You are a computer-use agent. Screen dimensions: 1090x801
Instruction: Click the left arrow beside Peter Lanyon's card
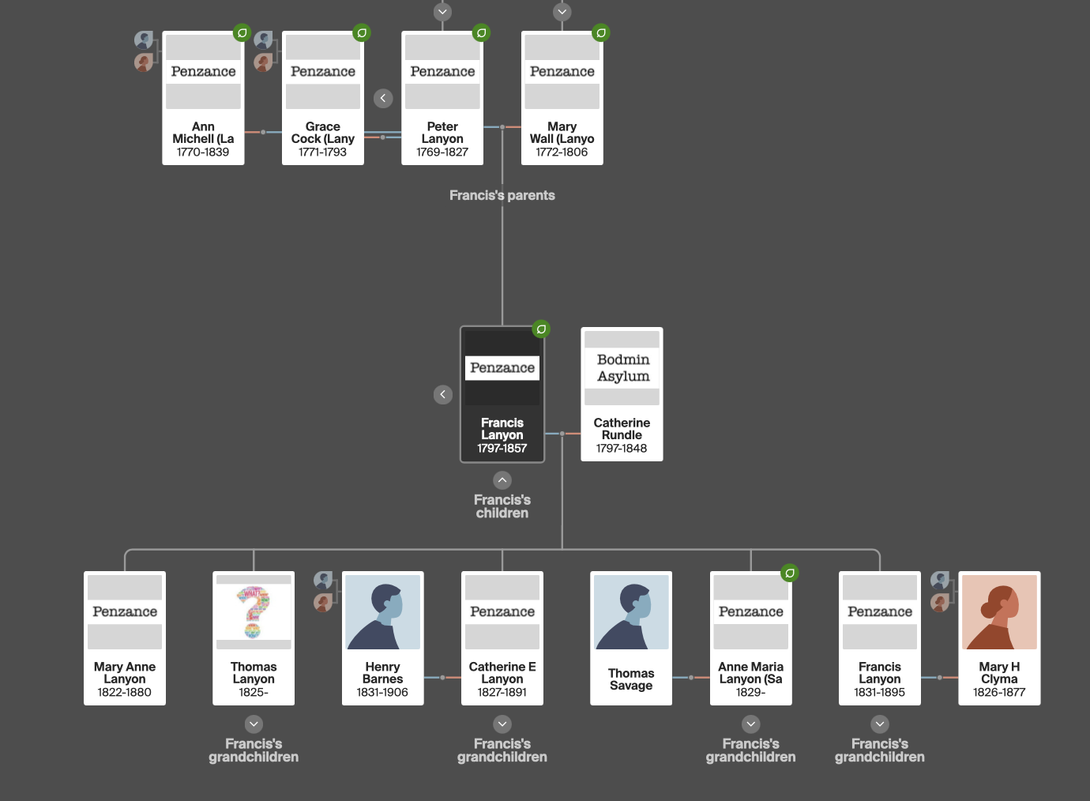383,99
